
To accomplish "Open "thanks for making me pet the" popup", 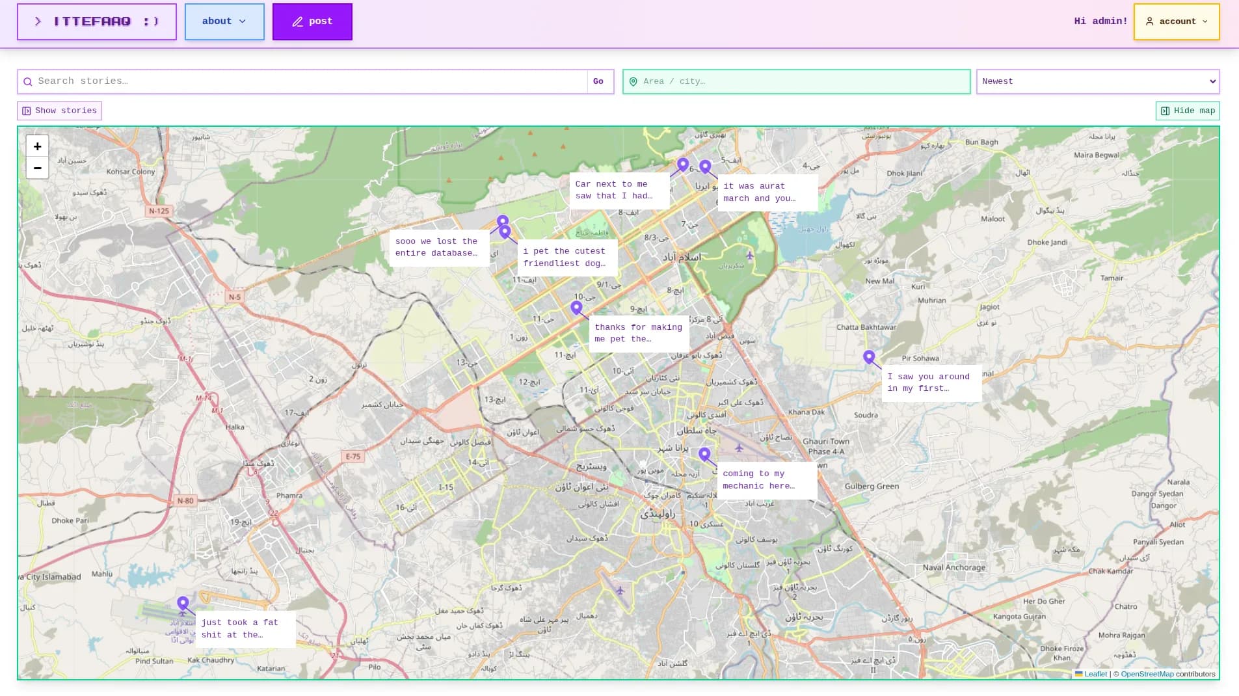I will (x=639, y=333).
